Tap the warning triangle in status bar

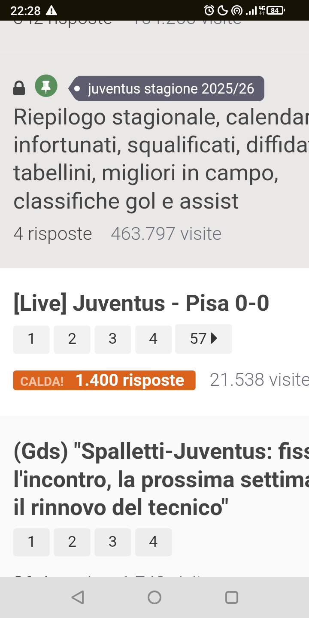tap(51, 10)
